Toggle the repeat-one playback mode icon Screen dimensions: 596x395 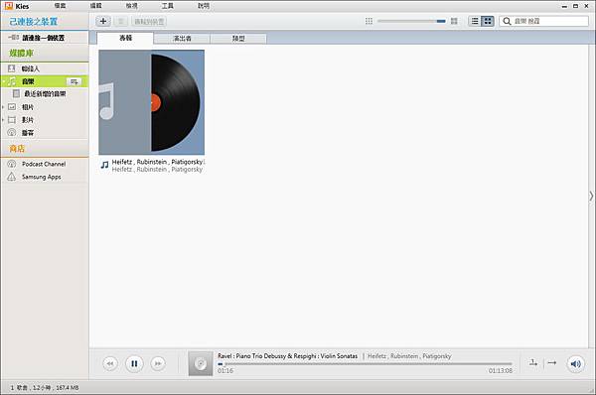[x=533, y=362]
